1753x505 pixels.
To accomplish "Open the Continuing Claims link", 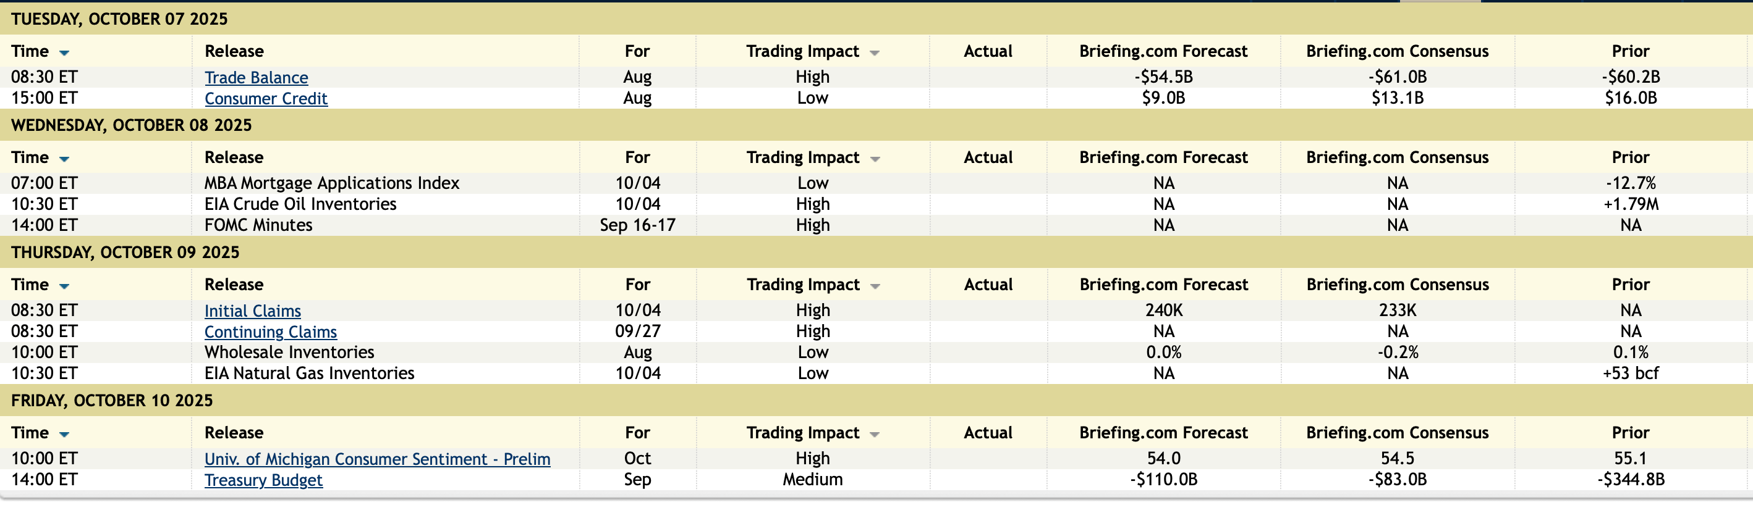I will click(270, 332).
